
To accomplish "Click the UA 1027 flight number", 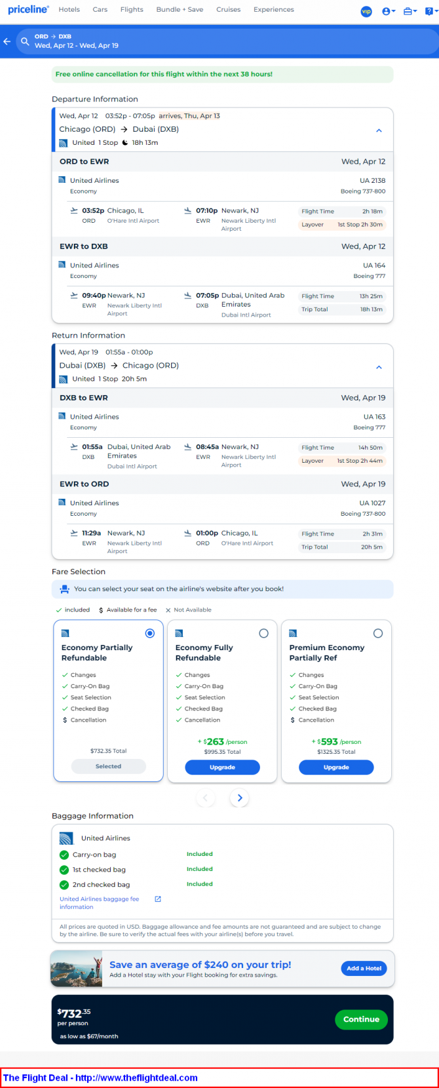I will [x=372, y=503].
